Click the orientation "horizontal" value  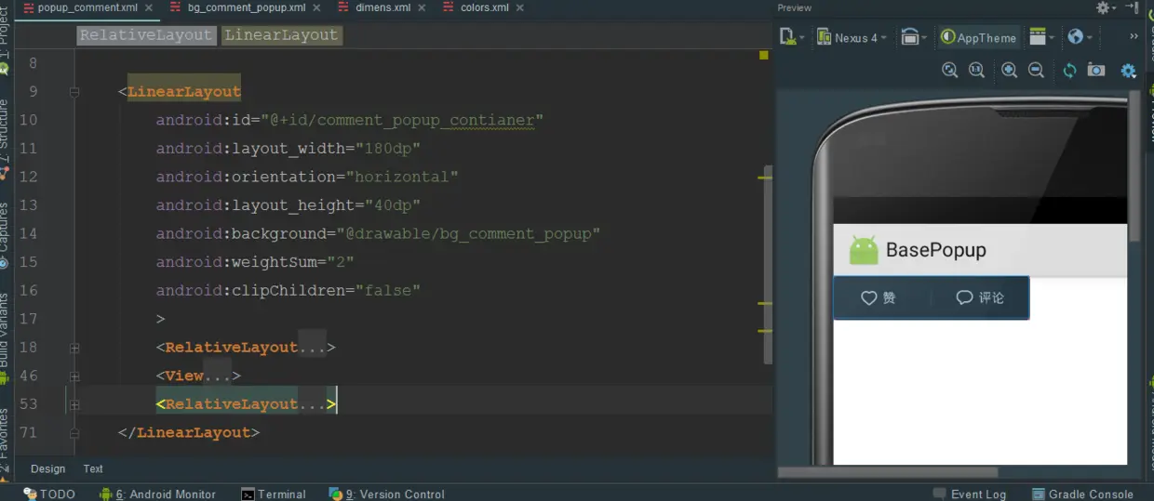(x=402, y=178)
